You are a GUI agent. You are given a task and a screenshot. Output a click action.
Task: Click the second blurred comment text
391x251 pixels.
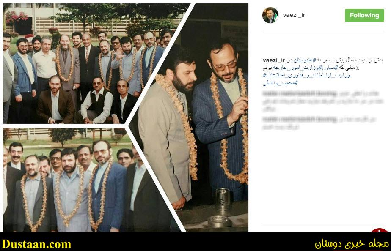(319, 123)
